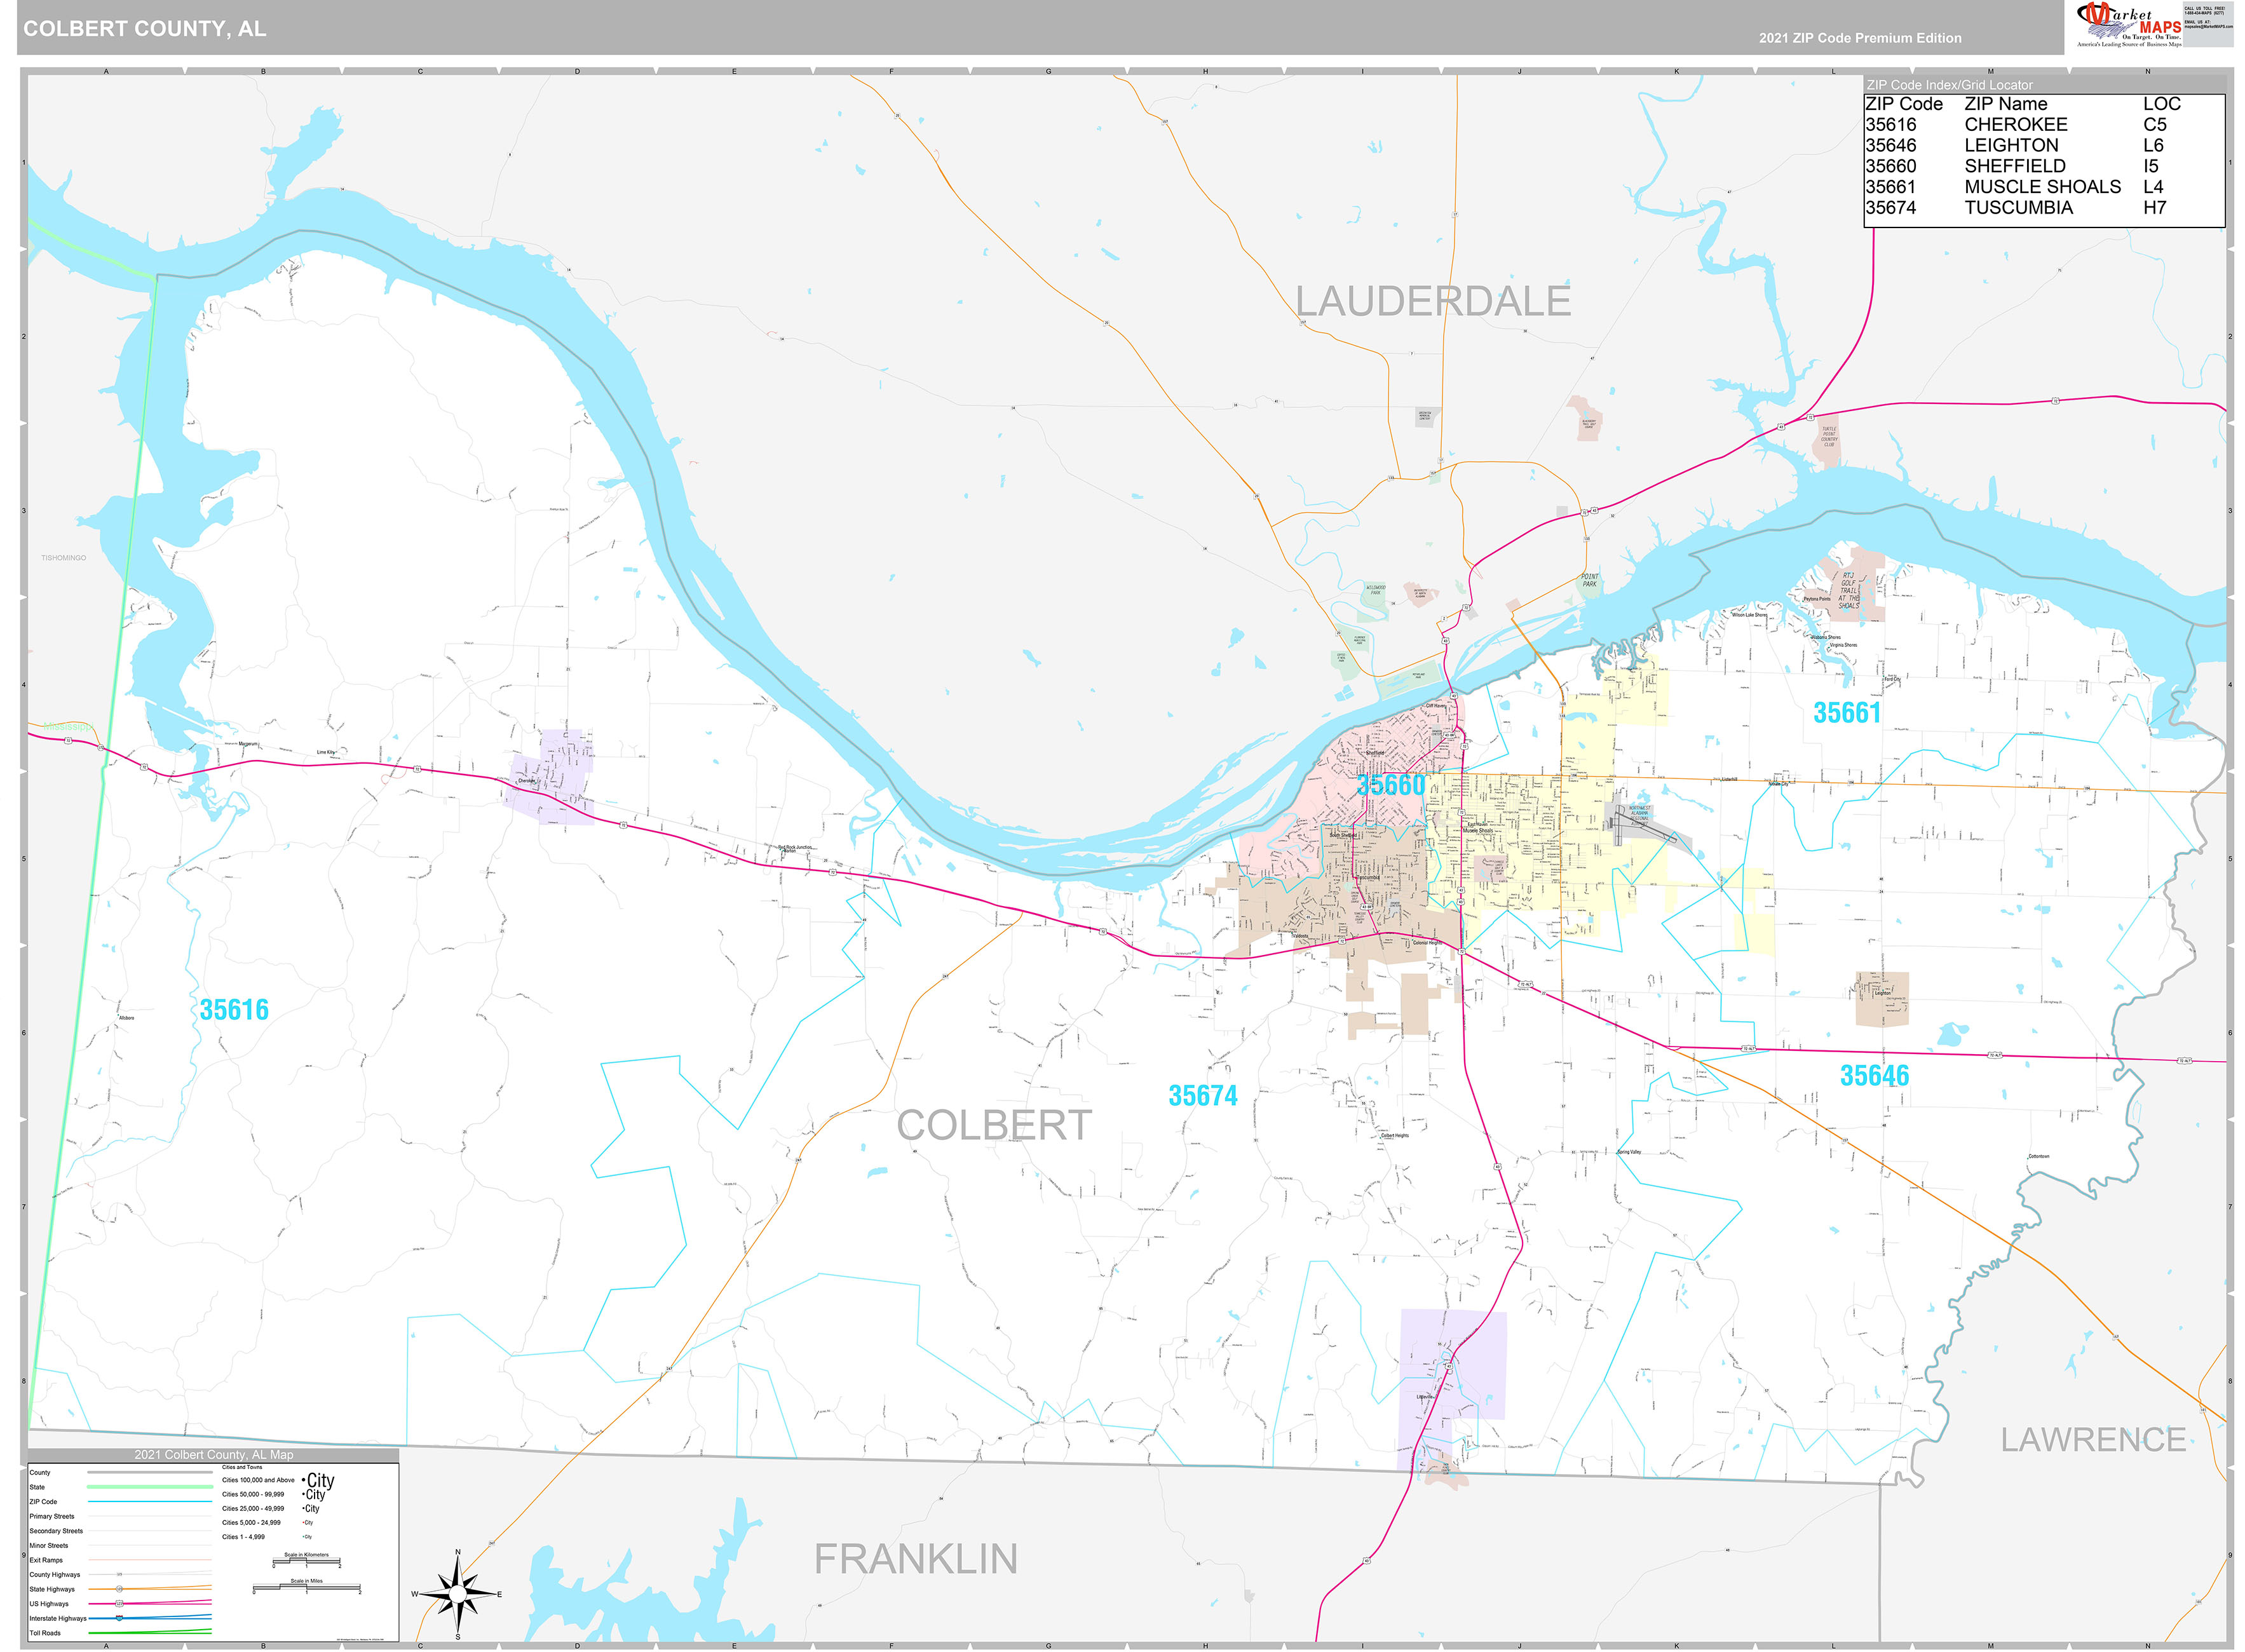This screenshot has height=1652, width=2245.
Task: Click the '2021 Colbert County, AL Map' legend title
Action: [214, 1455]
